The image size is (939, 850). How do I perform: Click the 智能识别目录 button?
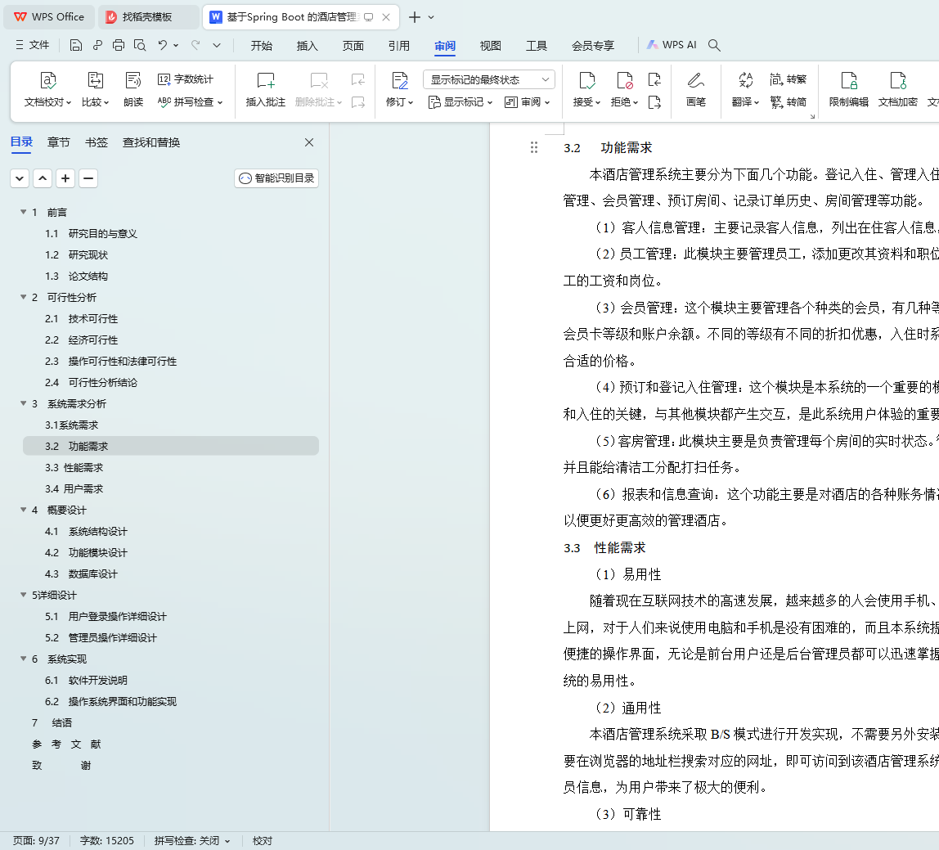[276, 178]
